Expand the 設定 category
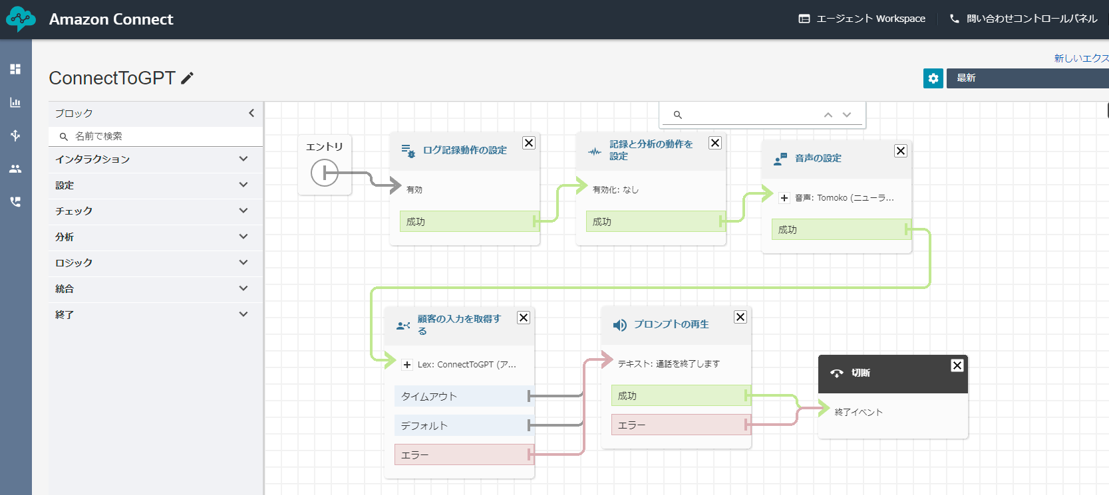Viewport: 1109px width, 495px height. [156, 185]
